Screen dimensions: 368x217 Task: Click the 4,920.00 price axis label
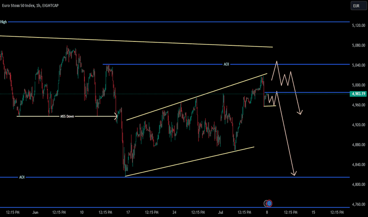coord(359,125)
